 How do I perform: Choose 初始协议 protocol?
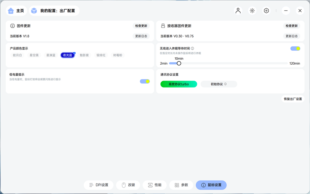219,84
